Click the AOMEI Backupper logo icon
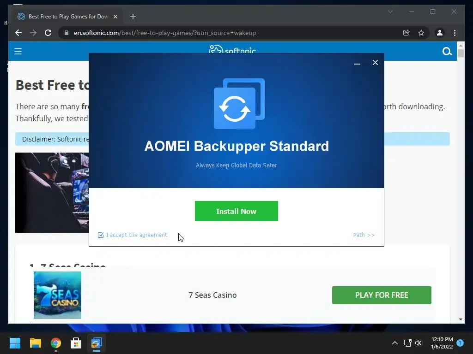Screen dimensions: 473x354 click(239, 104)
